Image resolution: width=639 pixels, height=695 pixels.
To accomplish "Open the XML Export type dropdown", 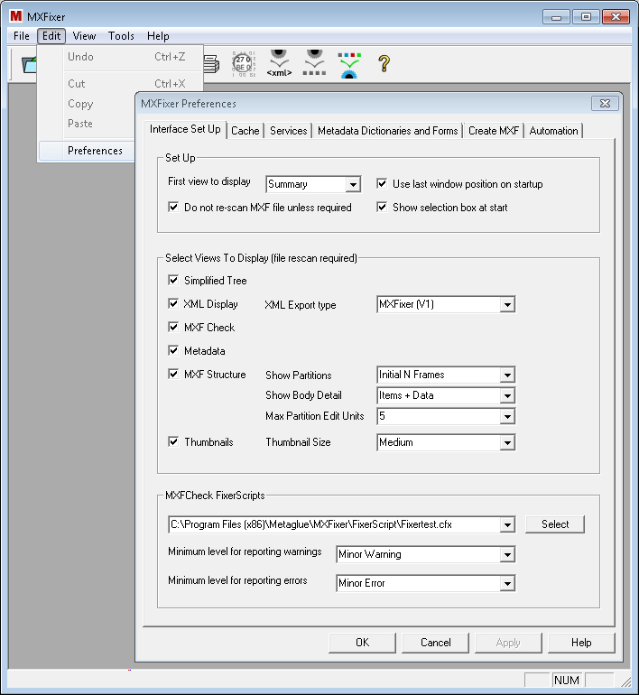I will (x=507, y=304).
